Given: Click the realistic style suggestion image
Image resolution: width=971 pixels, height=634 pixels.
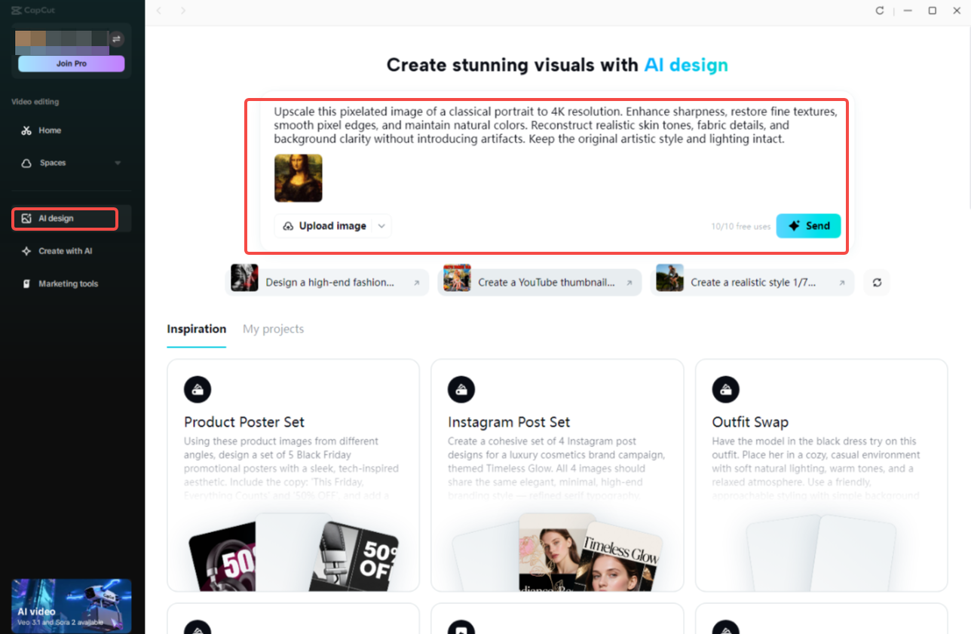Looking at the screenshot, I should (669, 278).
